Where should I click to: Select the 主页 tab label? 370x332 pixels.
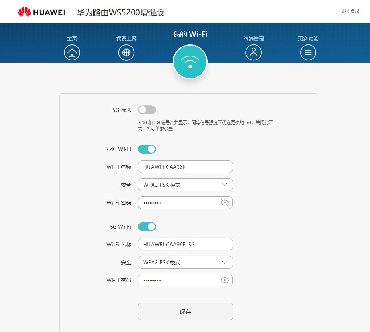(x=72, y=39)
